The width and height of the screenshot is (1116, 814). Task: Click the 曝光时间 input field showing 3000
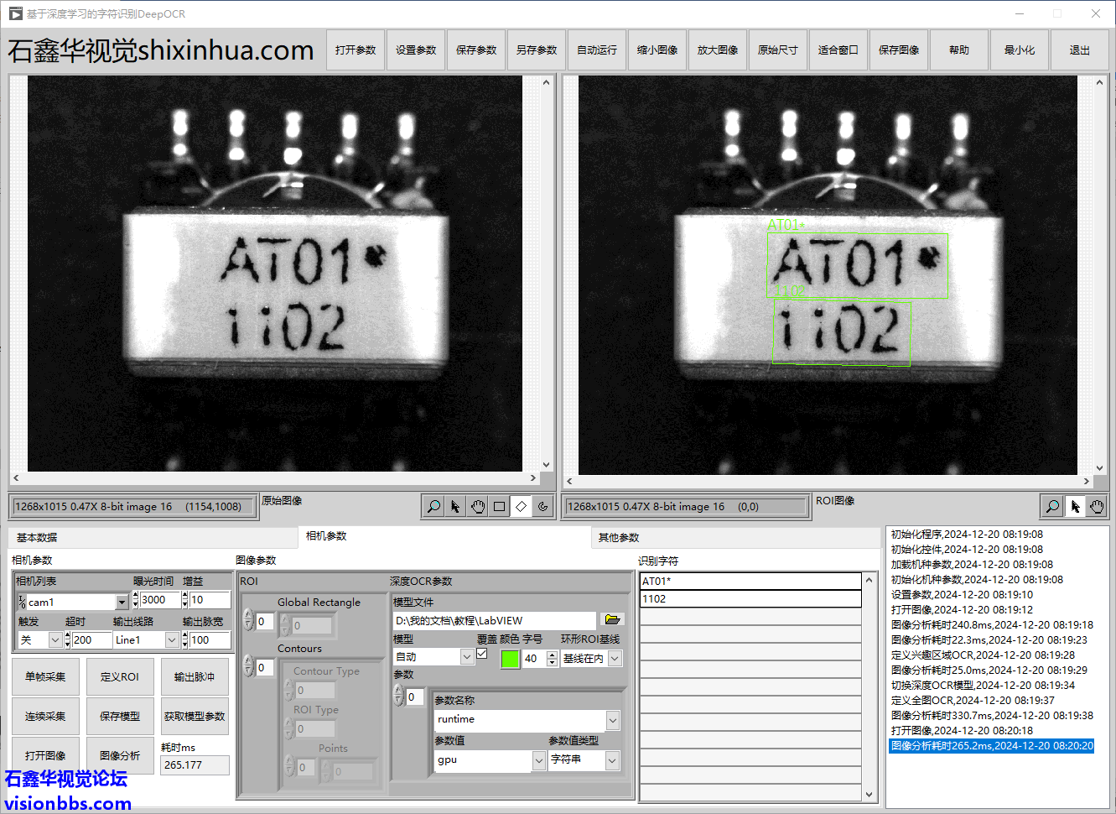(159, 600)
